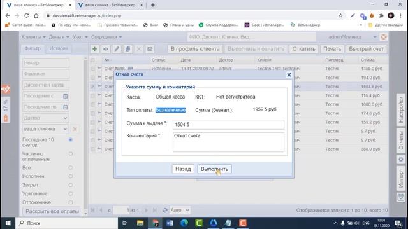408x229 pixels.
Task: Open the settings gear in right sidebar
Action: [401, 160]
